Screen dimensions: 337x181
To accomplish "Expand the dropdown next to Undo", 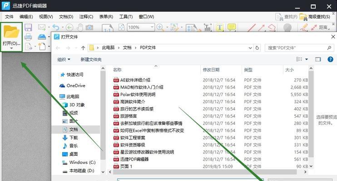I will coord(63,27).
